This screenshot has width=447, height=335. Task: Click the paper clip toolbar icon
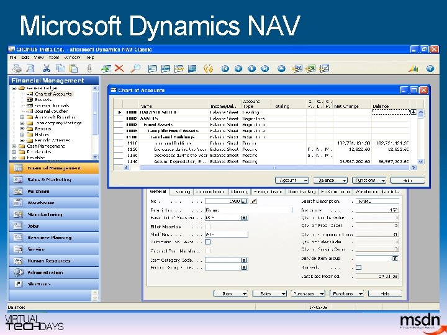tap(89, 68)
